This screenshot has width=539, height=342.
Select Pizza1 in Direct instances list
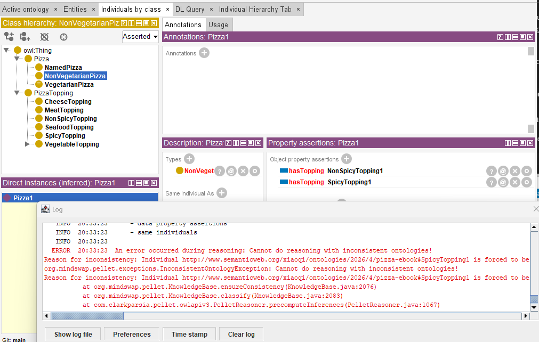80,198
